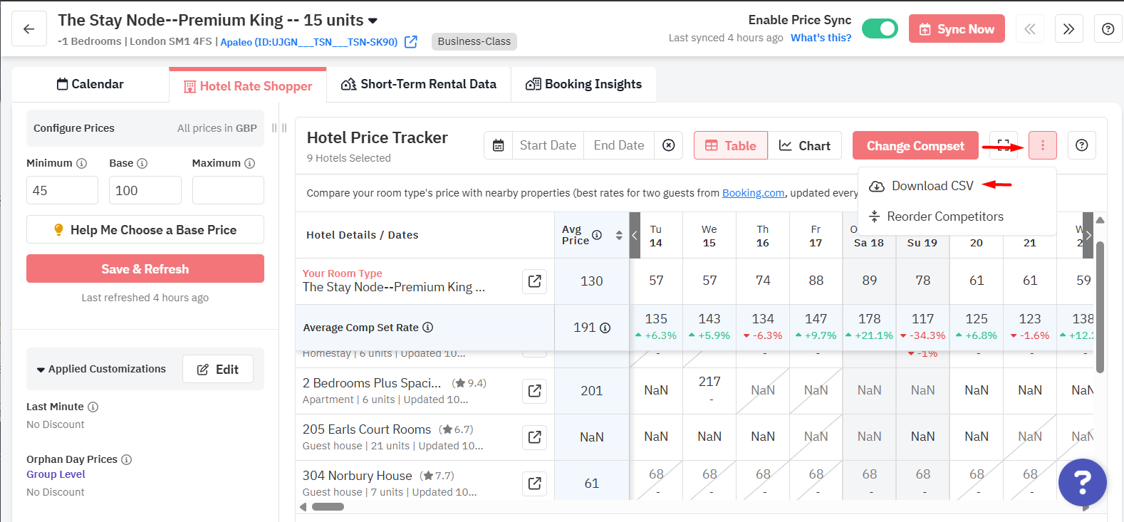Viewport: 1124px width, 522px height.
Task: Click the Hotel Price Tracker help icon
Action: pyautogui.click(x=1081, y=145)
